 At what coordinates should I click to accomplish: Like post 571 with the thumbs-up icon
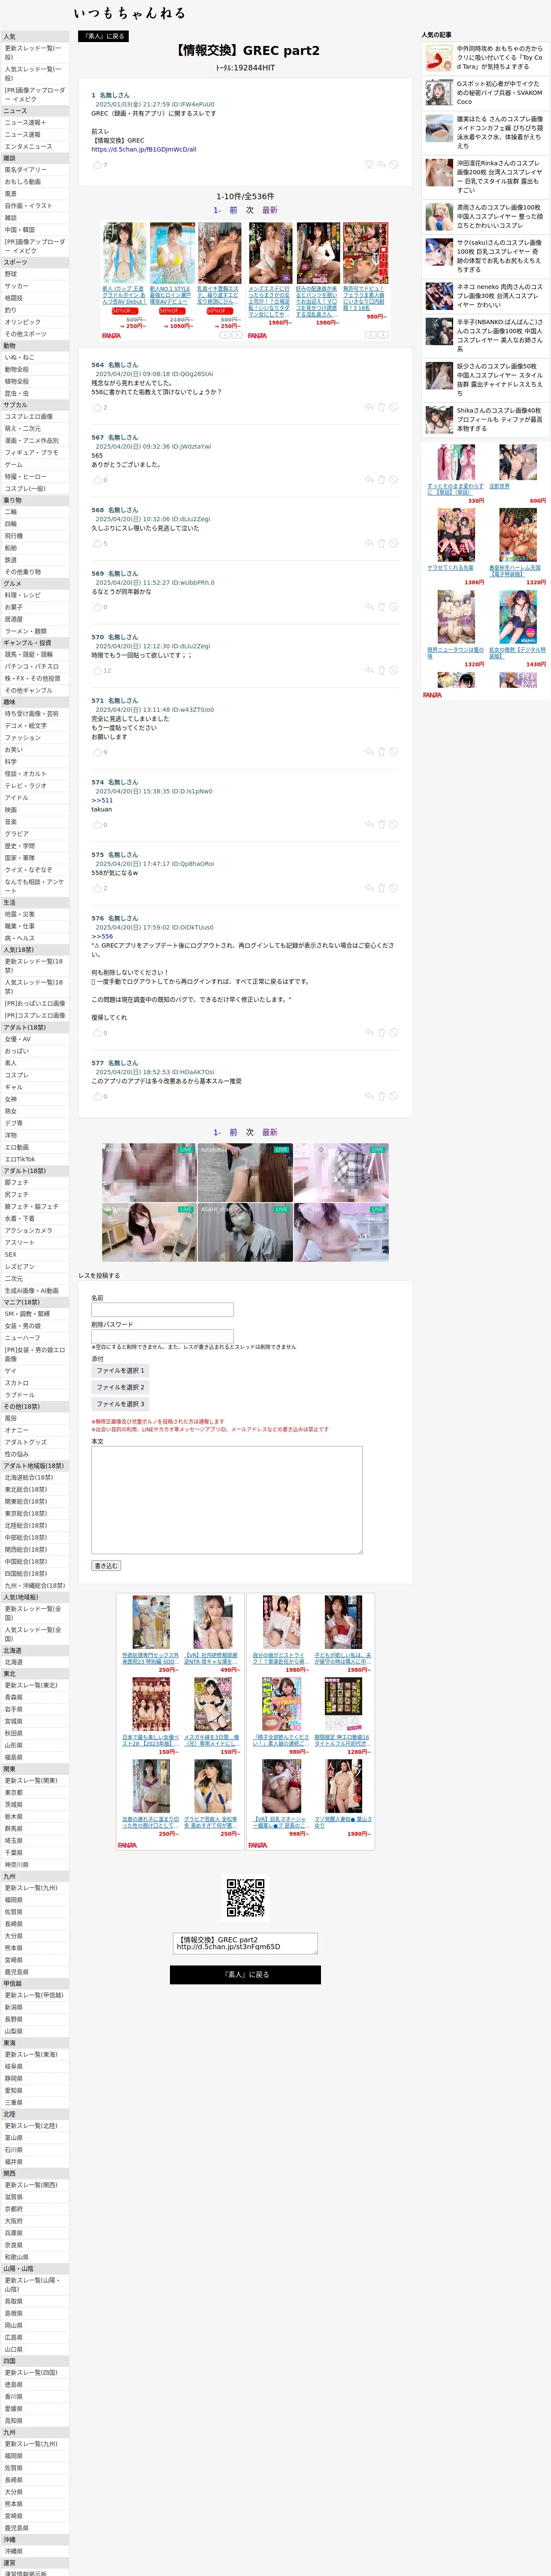[x=97, y=752]
